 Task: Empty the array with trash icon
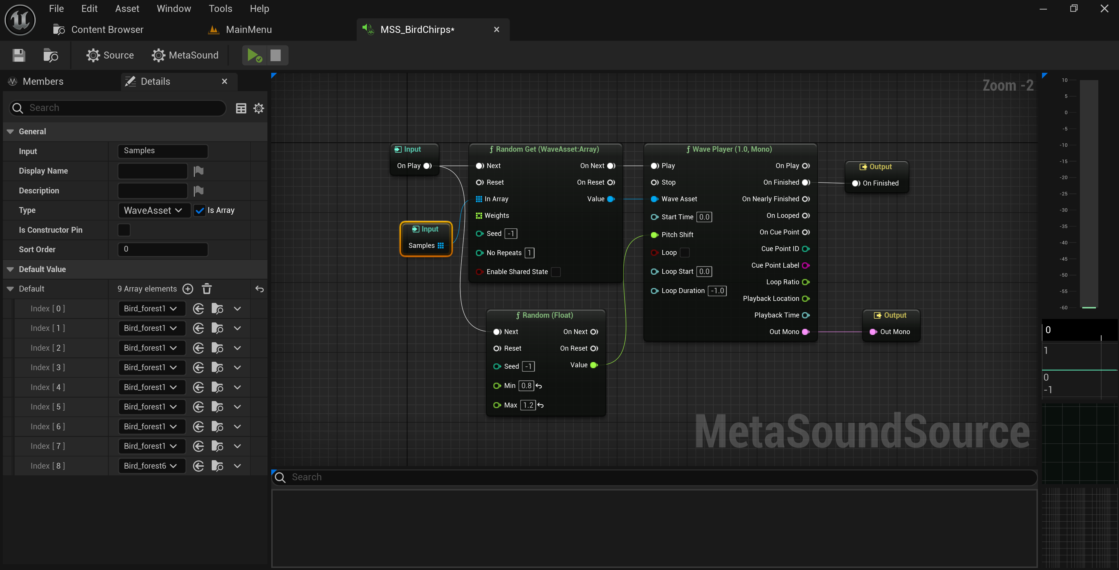pos(207,289)
